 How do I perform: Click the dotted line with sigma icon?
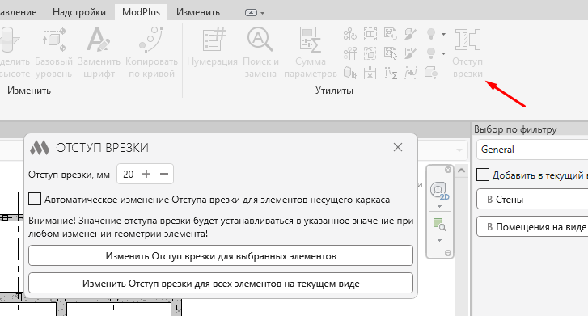pyautogui.click(x=391, y=73)
